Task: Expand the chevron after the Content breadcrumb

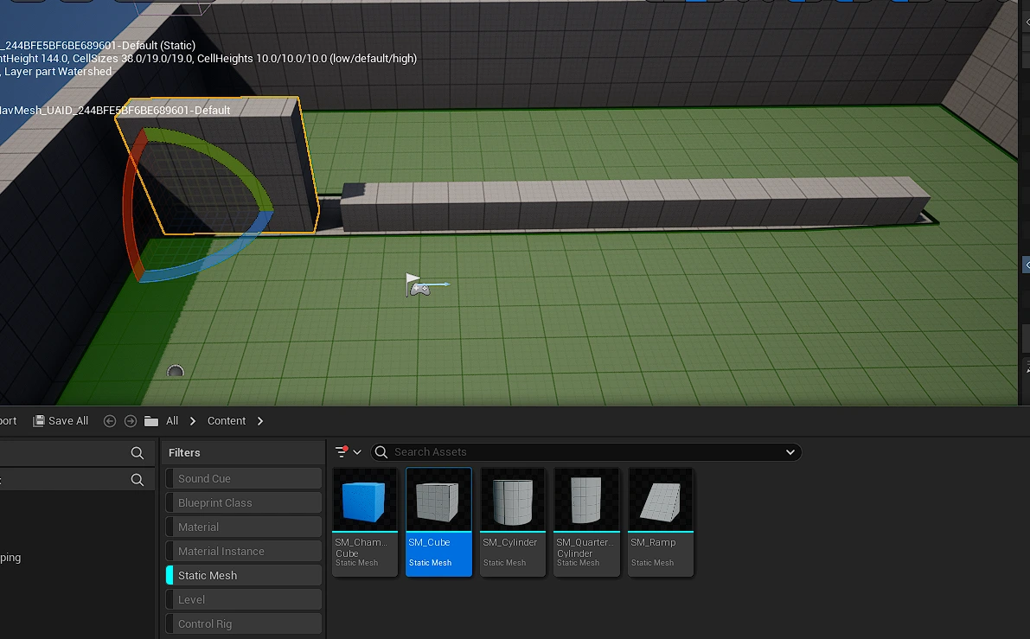Action: 260,421
